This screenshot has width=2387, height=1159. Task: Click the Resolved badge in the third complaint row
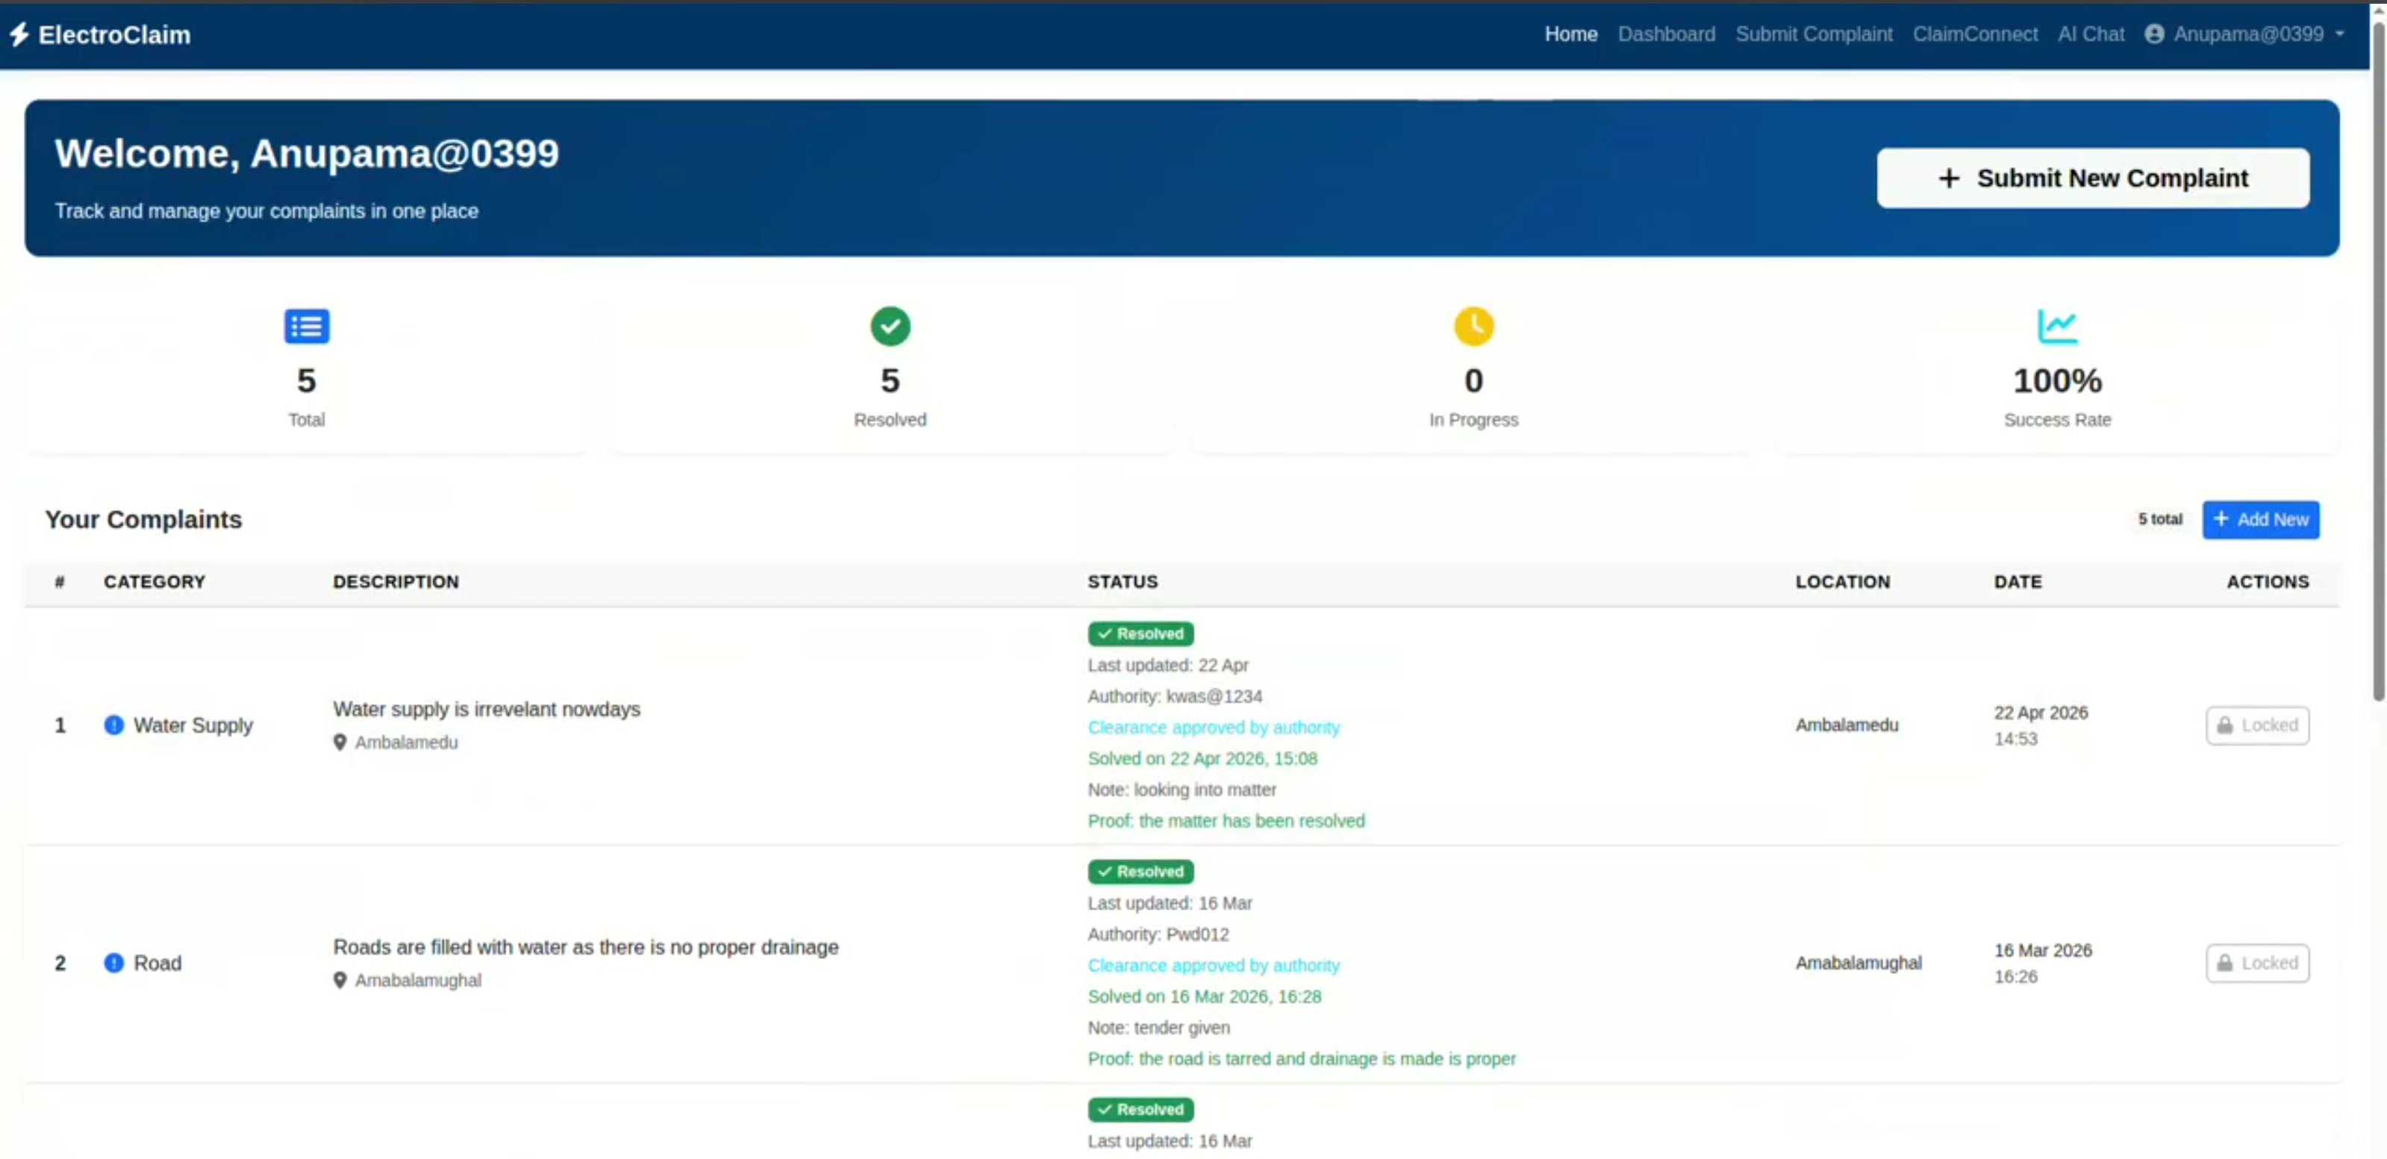pyautogui.click(x=1140, y=1109)
